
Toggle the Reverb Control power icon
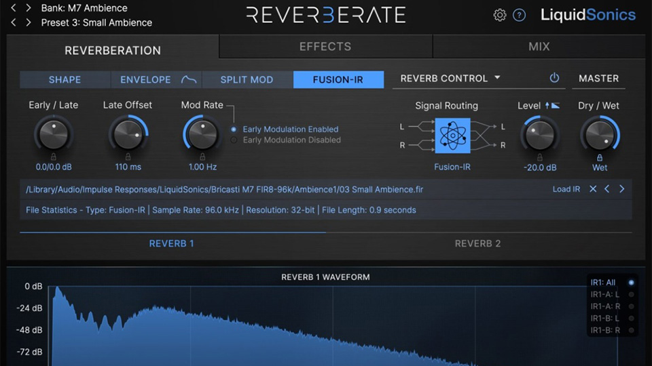(554, 78)
